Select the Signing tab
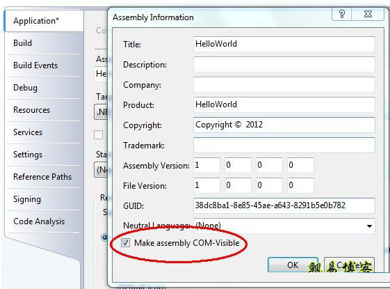 [27, 199]
